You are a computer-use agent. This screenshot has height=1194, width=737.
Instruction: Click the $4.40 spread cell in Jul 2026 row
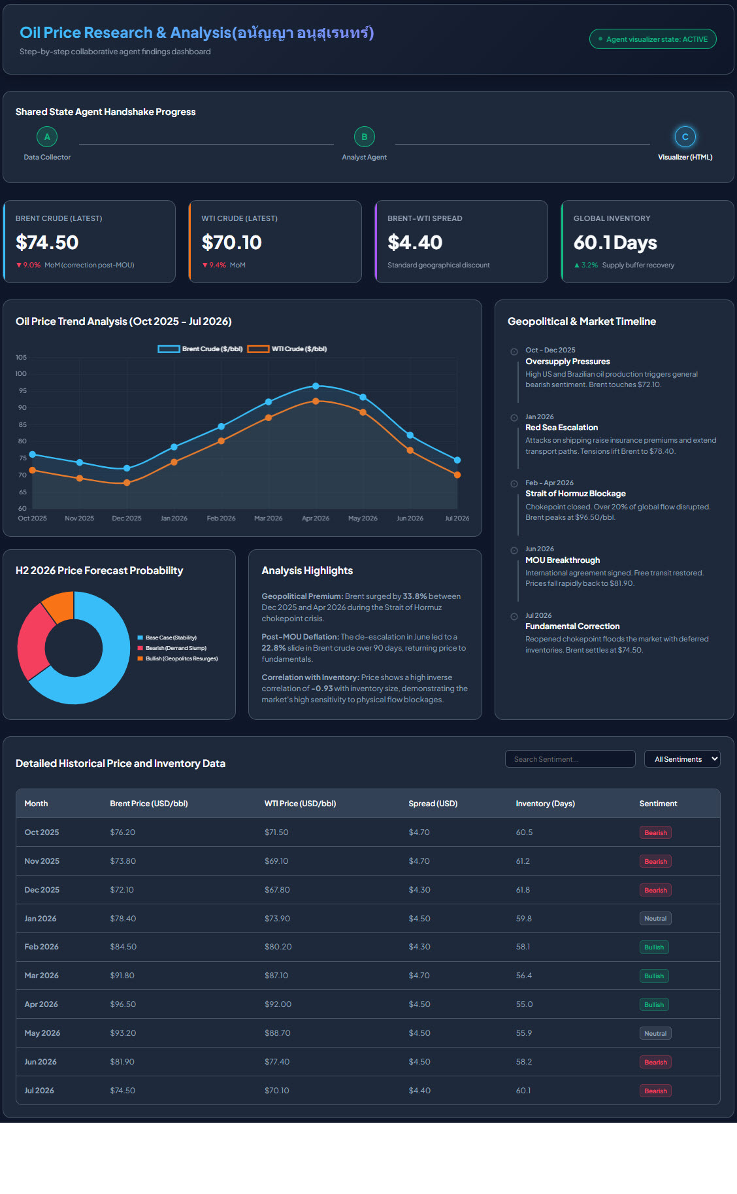click(x=419, y=1091)
